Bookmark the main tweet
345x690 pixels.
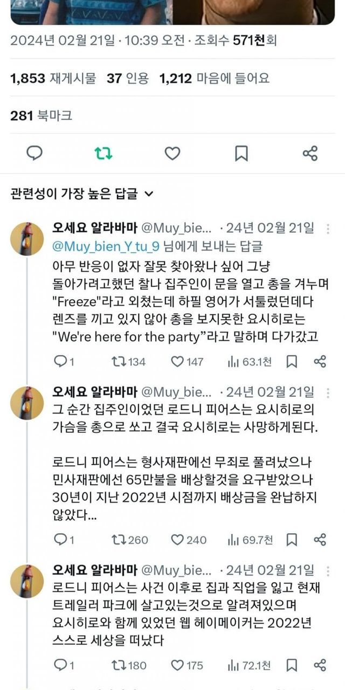click(241, 154)
